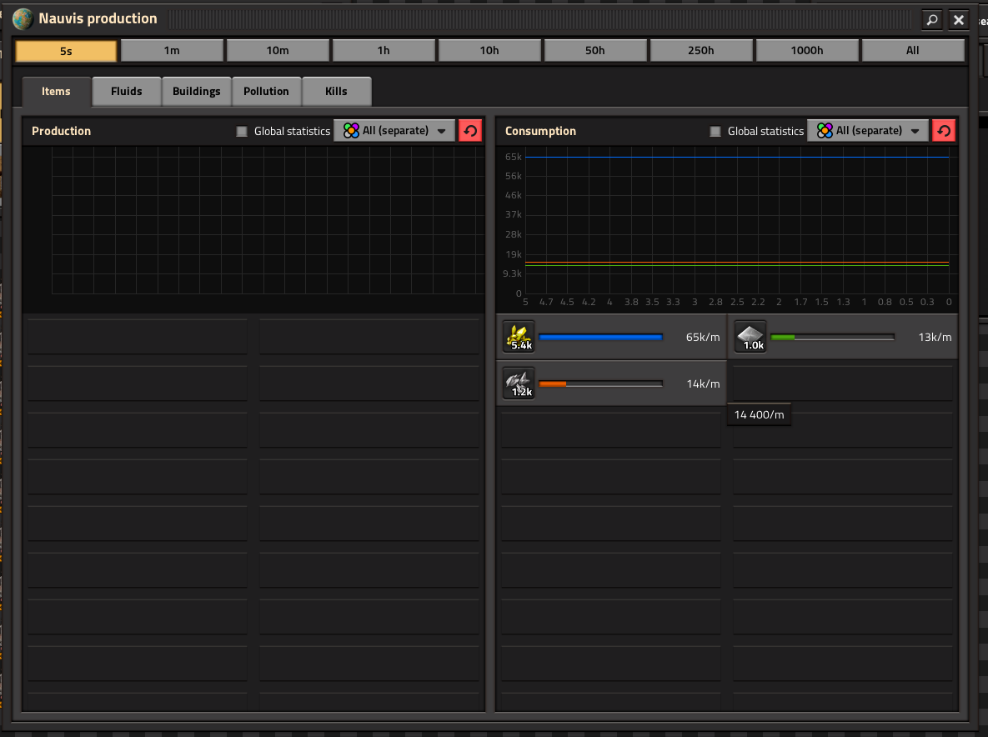Enable Global statistics checkbox under Consumption
Screen dimensions: 988x737
click(x=715, y=131)
